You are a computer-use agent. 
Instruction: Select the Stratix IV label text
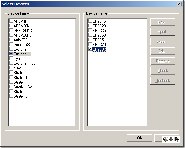21,96
